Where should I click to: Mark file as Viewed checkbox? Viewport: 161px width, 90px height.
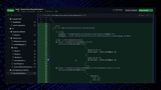click(x=142, y=15)
